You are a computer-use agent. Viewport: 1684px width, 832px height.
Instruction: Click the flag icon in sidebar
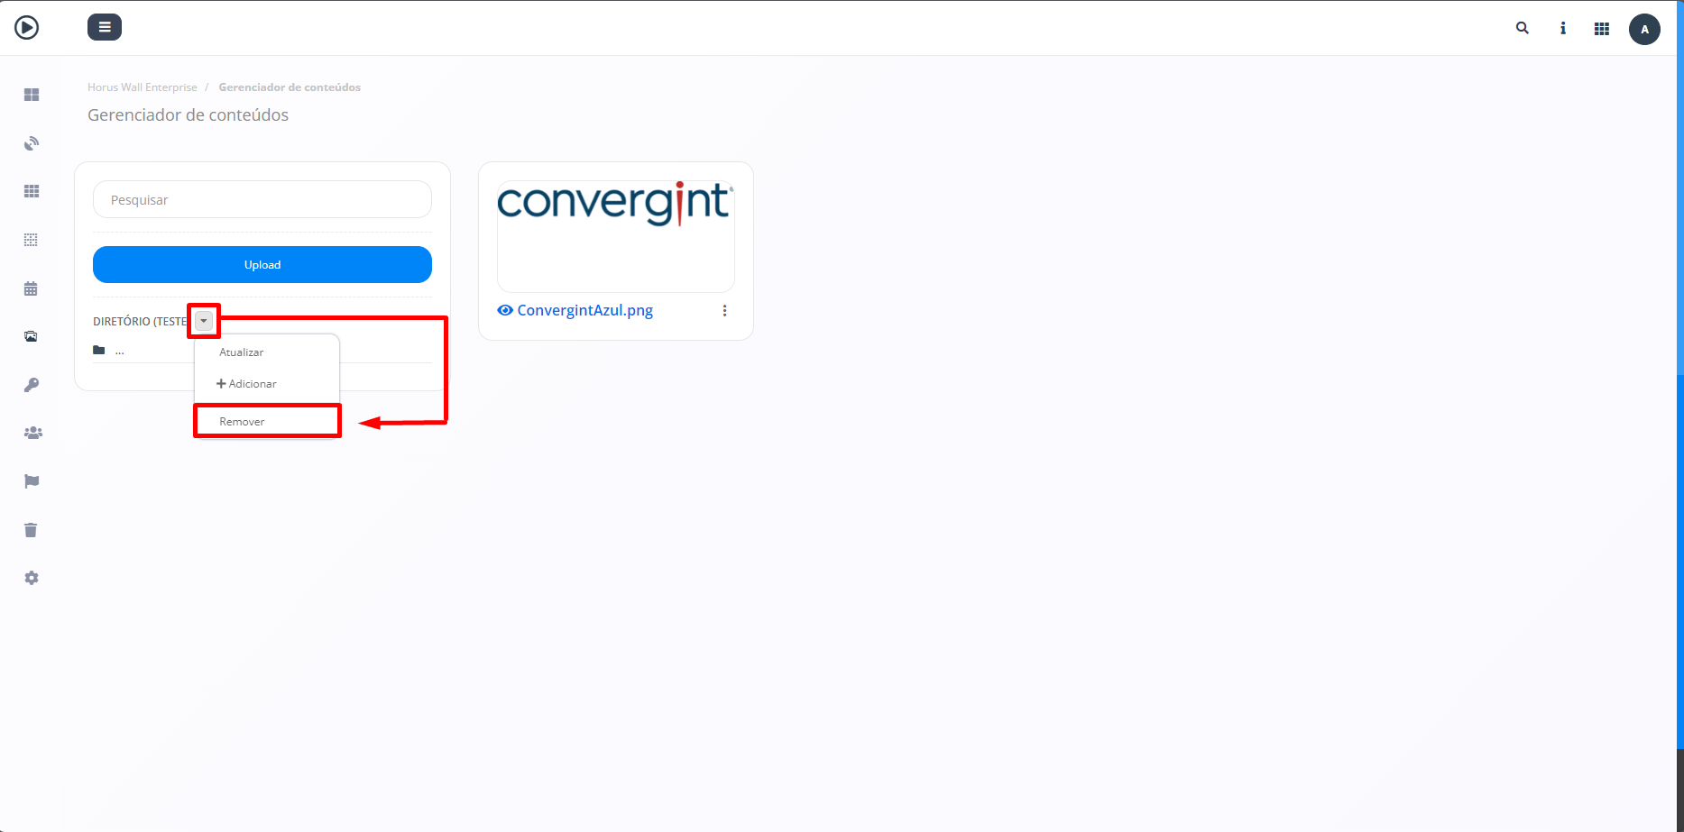click(32, 481)
